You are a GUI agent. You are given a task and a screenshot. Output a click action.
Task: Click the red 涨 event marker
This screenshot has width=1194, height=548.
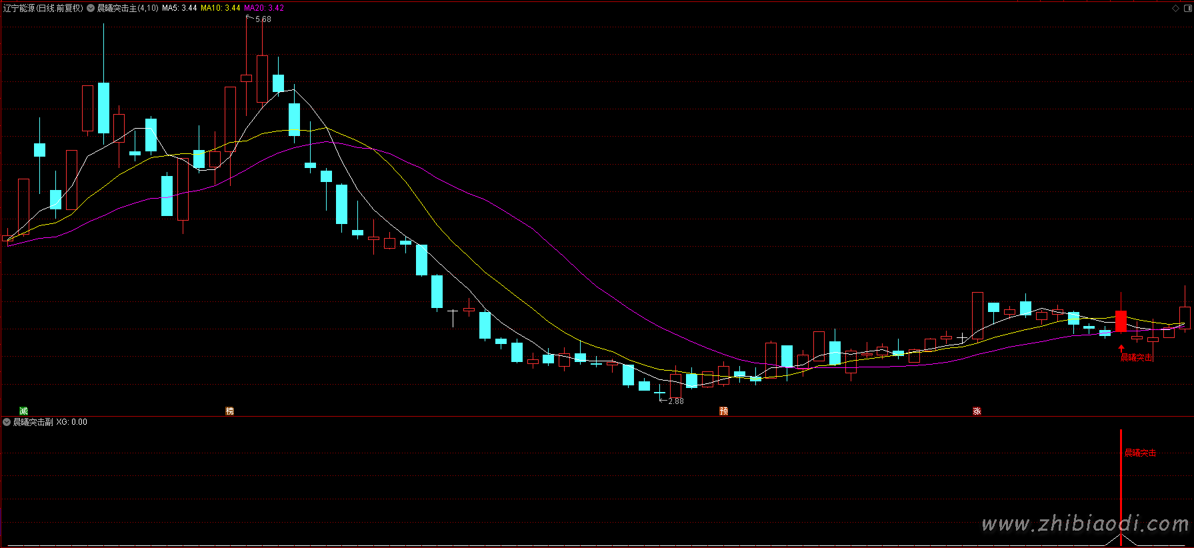coord(977,411)
